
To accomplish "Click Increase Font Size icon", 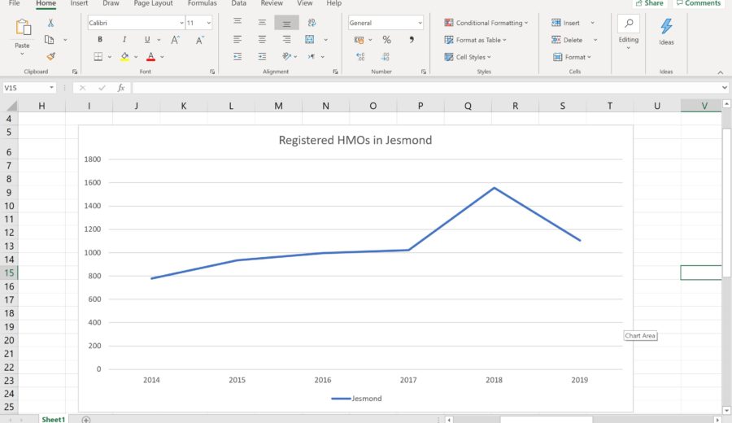I will [176, 40].
